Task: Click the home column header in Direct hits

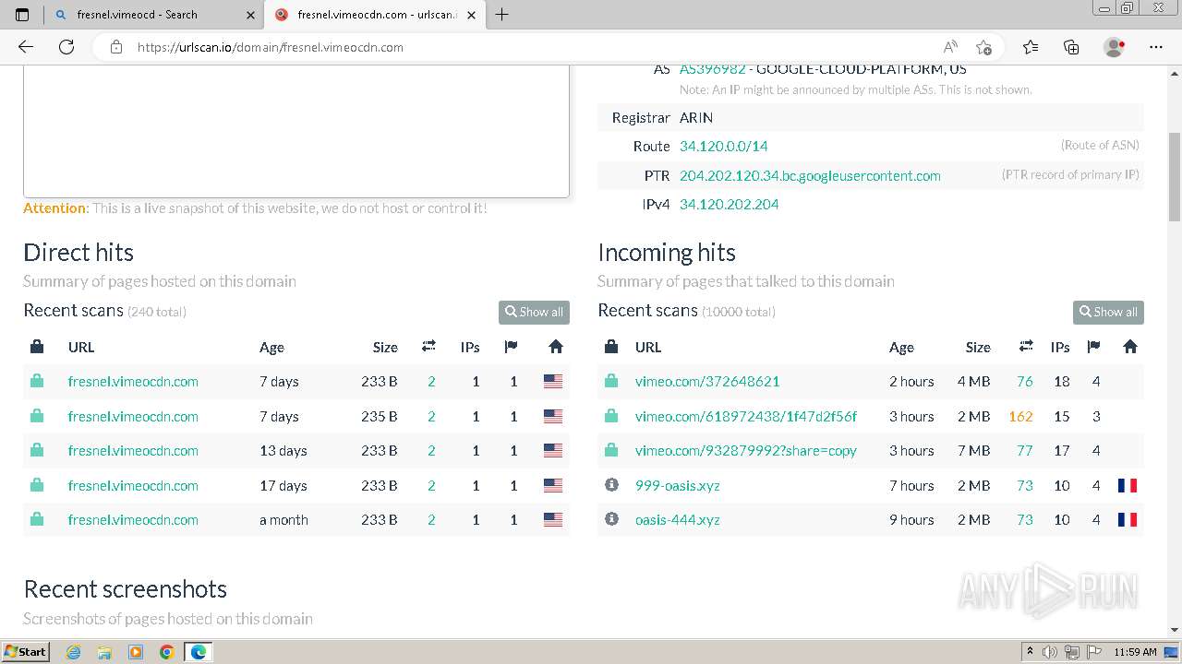Action: [555, 347]
